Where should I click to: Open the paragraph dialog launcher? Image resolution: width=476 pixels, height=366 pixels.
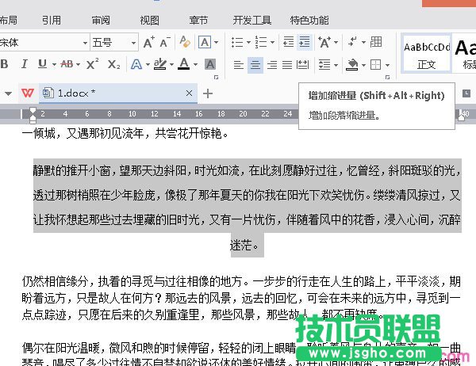(x=388, y=78)
